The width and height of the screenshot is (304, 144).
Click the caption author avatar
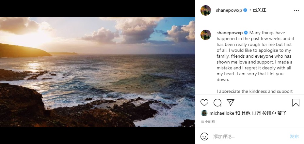(205, 35)
